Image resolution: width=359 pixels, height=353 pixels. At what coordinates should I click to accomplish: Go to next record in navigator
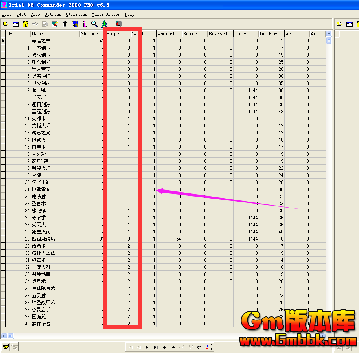click(147, 347)
